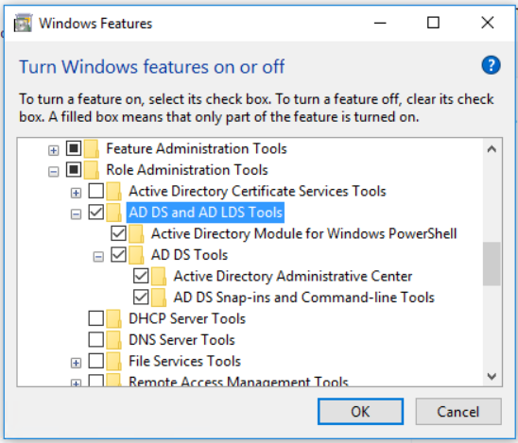Viewport: 518px width, 443px height.
Task: Click the scrollbar down arrow
Action: pyautogui.click(x=492, y=376)
